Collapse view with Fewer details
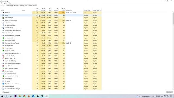 (x=5, y=92)
